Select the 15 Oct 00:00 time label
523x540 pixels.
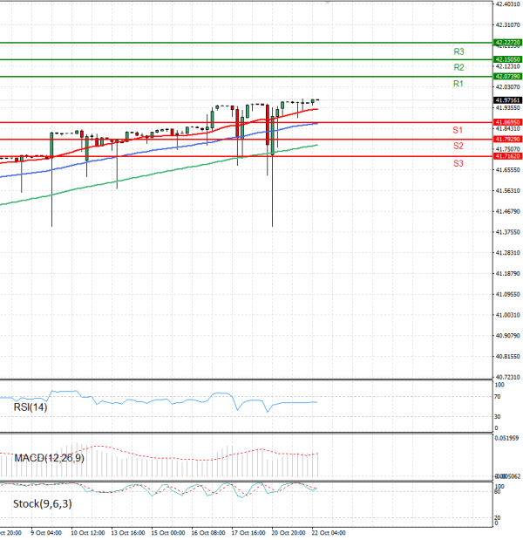(167, 532)
